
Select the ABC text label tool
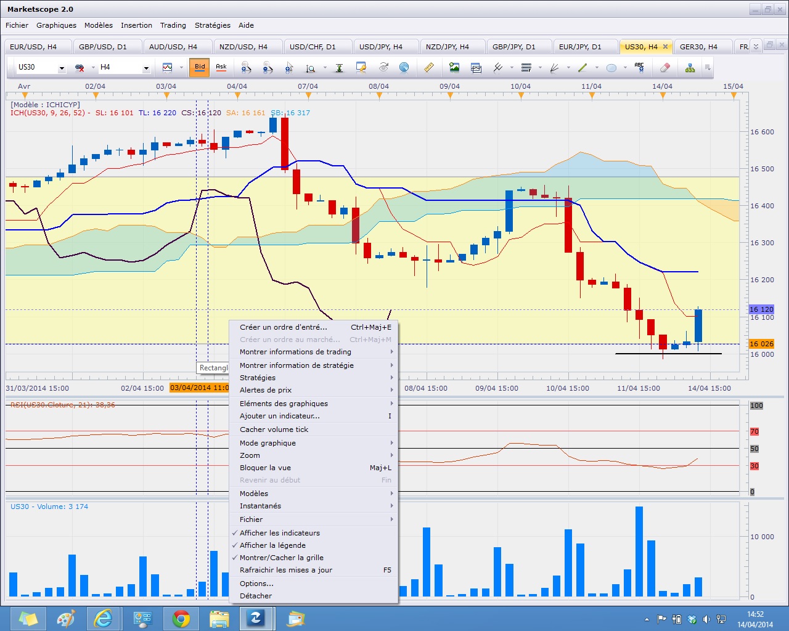tap(639, 67)
